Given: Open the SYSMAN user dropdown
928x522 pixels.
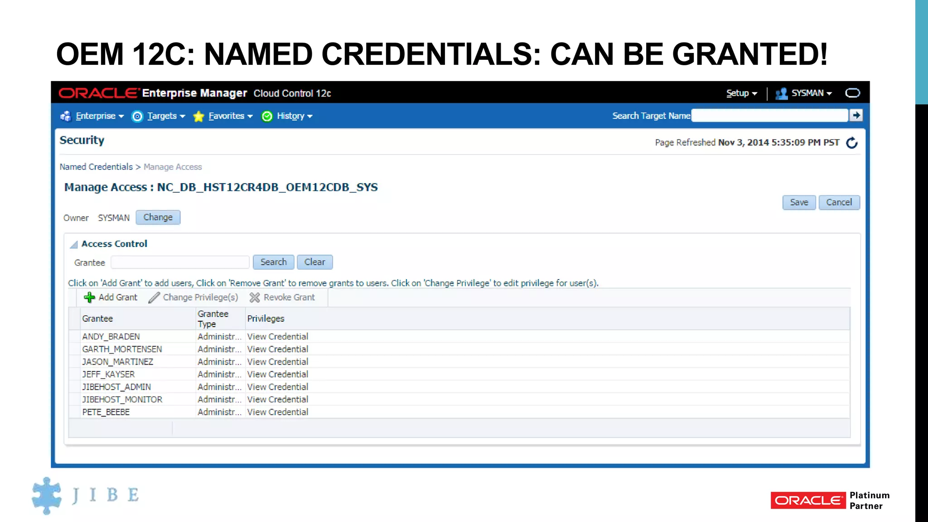Looking at the screenshot, I should (812, 93).
